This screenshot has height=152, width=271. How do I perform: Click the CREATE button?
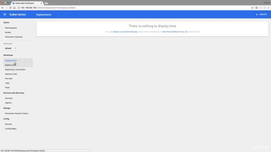click(261, 14)
